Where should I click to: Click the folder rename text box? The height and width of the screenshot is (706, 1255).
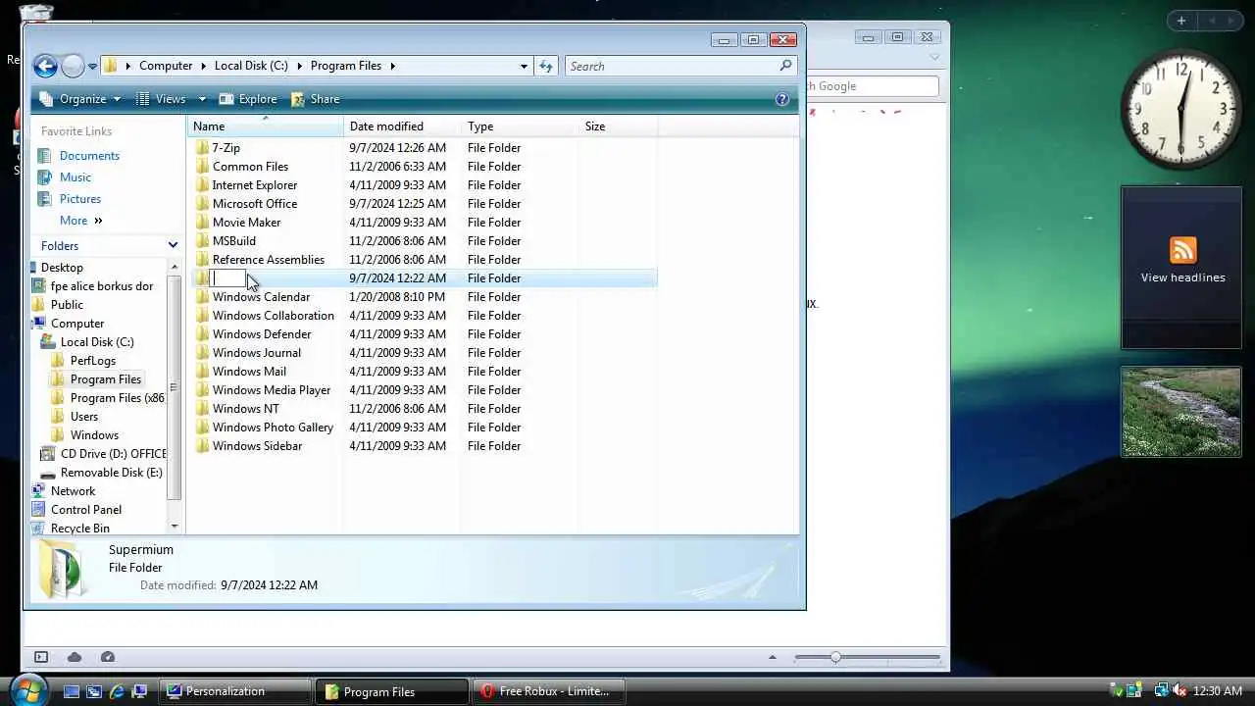click(228, 278)
